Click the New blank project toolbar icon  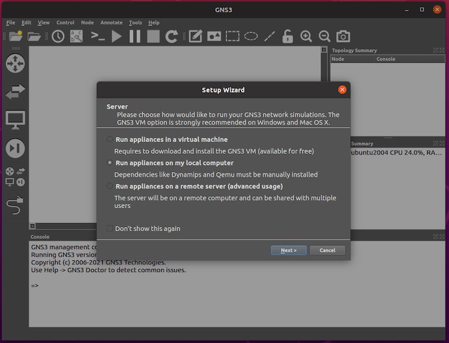point(16,37)
